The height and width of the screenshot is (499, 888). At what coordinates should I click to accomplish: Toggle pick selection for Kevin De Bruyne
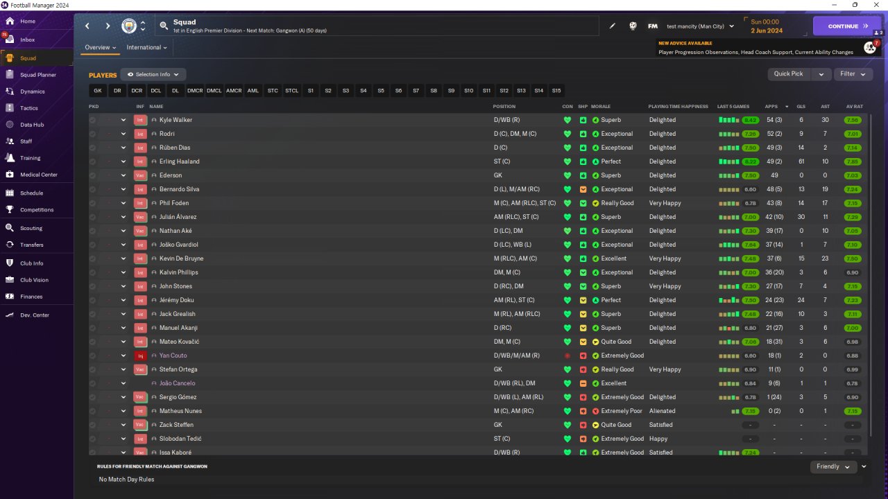92,259
